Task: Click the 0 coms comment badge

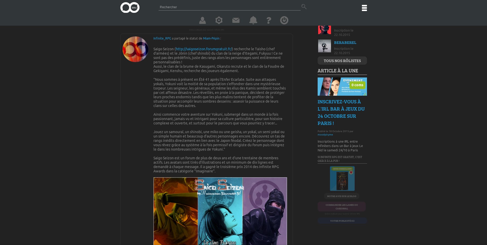Action: tap(357, 85)
